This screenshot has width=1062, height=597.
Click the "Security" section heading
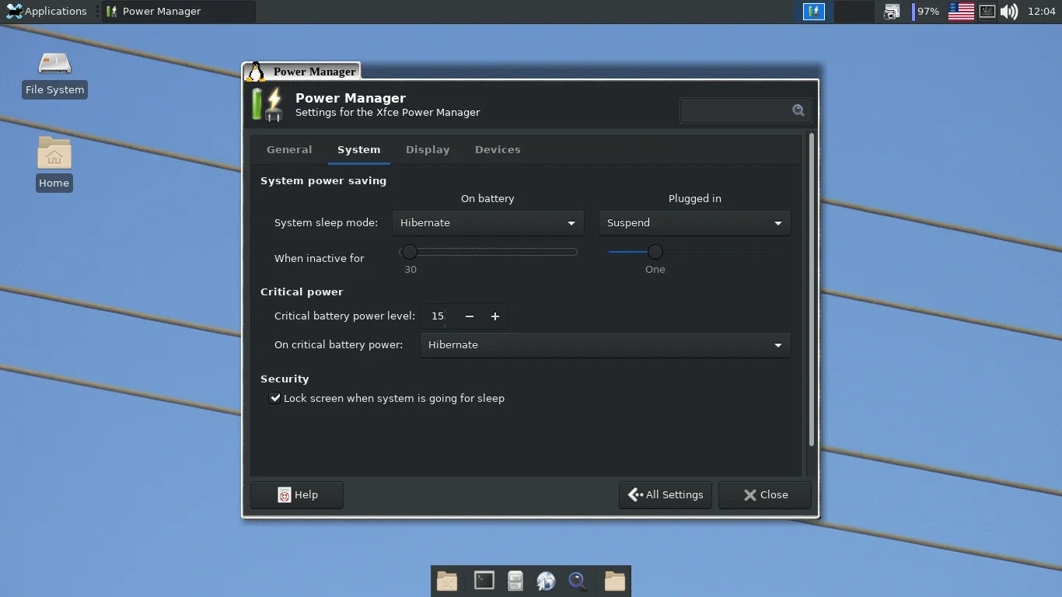[x=285, y=379]
